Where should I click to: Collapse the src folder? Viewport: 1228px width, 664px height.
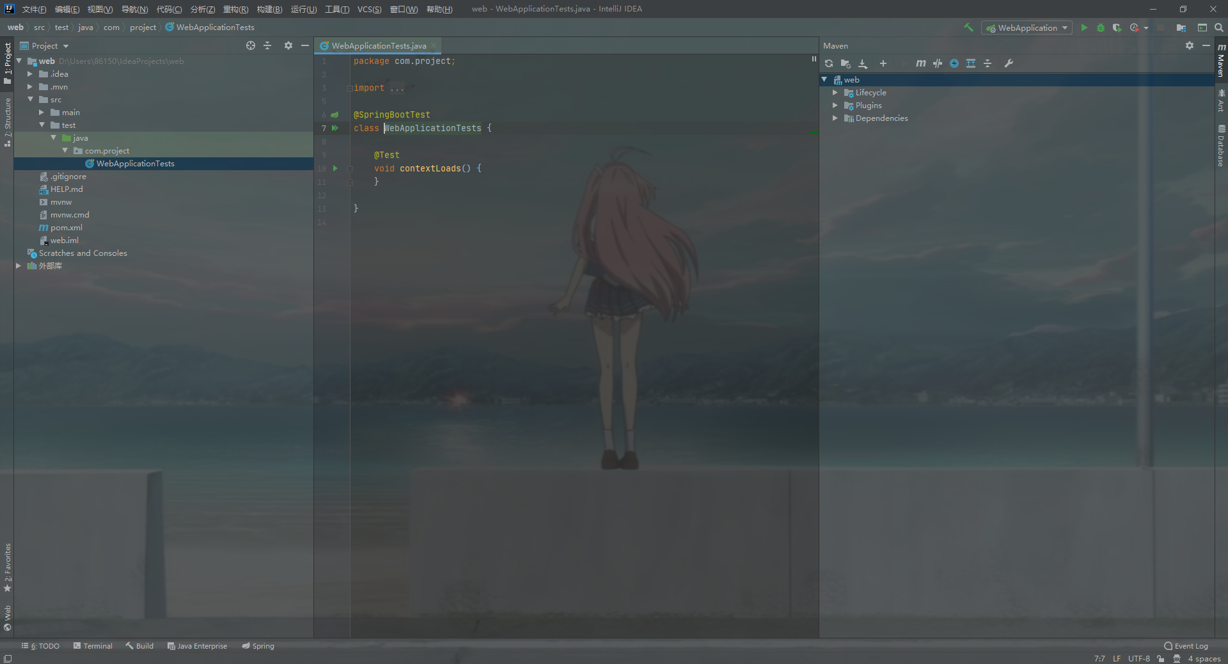pyautogui.click(x=30, y=99)
